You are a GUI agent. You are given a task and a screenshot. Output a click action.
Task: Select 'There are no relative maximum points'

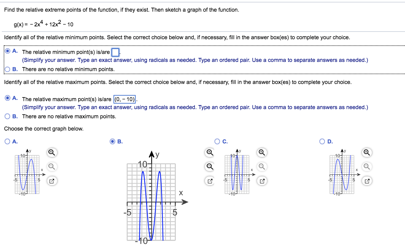7,116
